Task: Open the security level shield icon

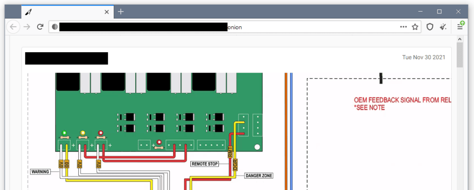Action: tap(430, 27)
